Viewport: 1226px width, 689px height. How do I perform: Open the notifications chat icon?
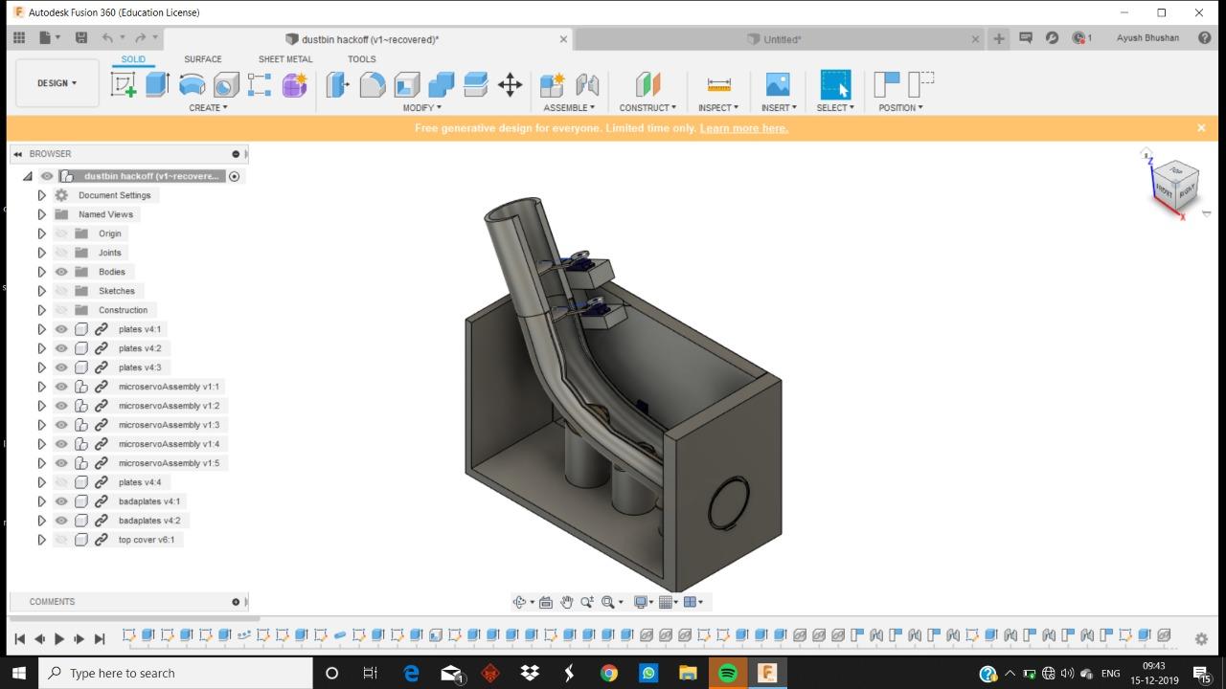[x=1026, y=38]
